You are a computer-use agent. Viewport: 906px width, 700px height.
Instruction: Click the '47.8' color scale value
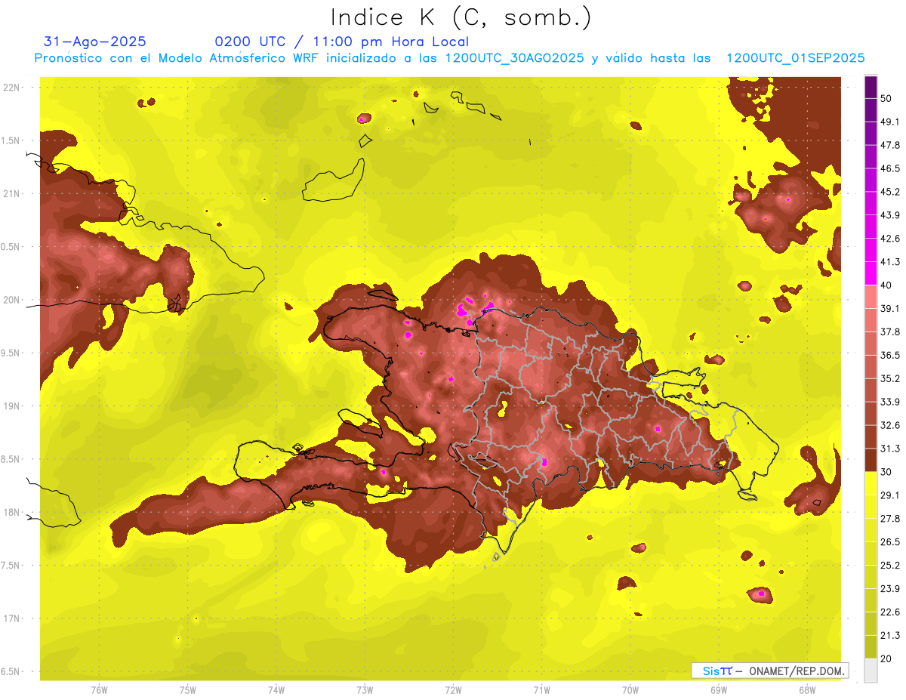[x=890, y=145]
